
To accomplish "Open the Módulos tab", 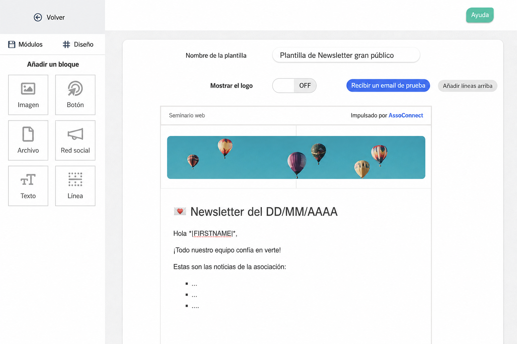I will point(26,44).
